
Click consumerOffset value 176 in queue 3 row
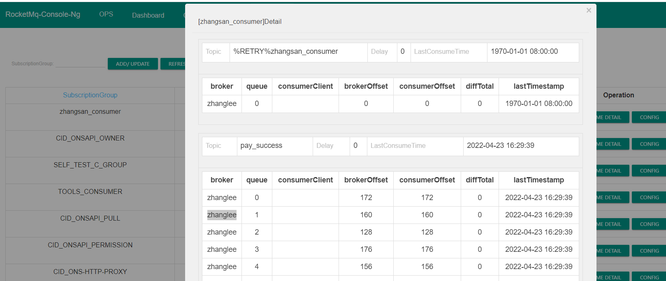[427, 249]
